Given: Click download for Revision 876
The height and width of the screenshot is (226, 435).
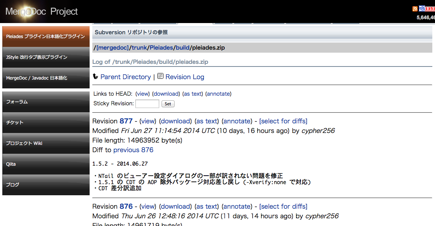Looking at the screenshot, I should [176, 206].
